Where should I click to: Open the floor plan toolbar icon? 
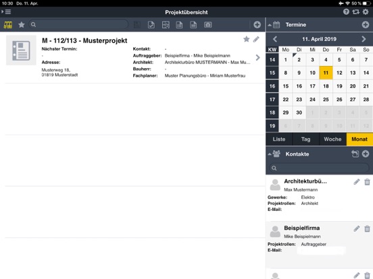click(x=166, y=25)
